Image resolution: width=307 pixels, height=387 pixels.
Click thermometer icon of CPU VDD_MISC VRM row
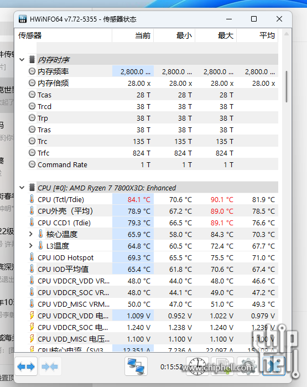[x=32, y=303]
